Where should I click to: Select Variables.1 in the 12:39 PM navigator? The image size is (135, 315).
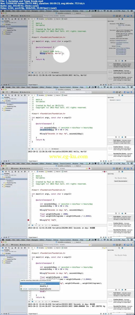coord(10,28)
